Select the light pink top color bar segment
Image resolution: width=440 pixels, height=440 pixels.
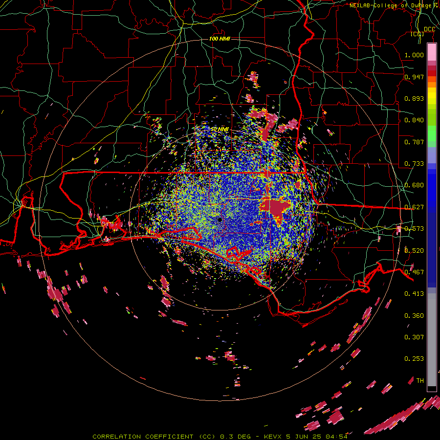tap(432, 52)
